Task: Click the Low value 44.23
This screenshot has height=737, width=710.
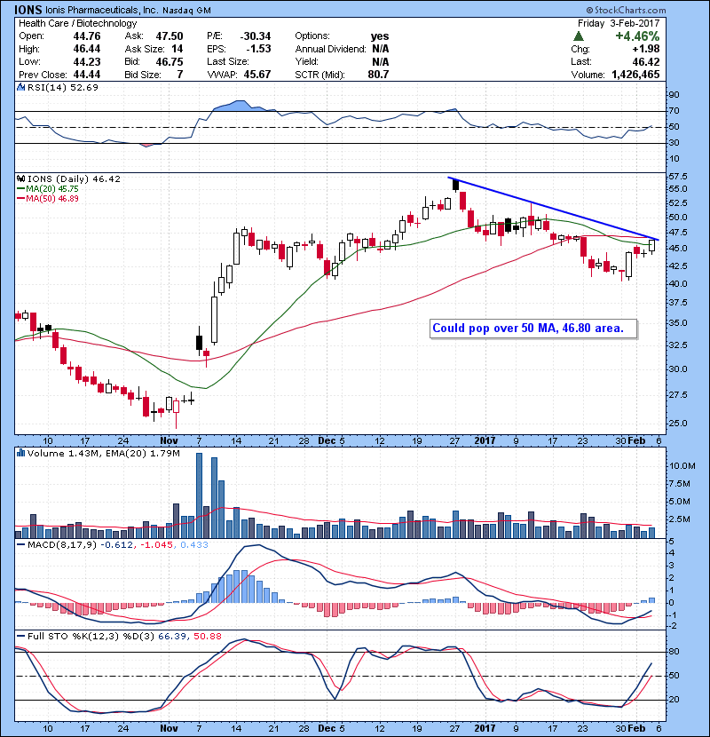Action: tap(86, 61)
